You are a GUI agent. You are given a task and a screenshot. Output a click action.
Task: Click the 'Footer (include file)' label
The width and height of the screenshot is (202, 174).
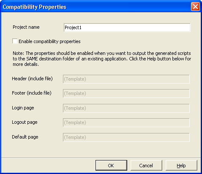pos(32,93)
